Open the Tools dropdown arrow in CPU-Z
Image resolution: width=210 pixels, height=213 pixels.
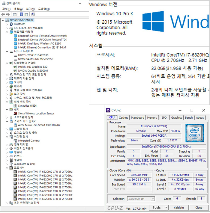coord(166,207)
